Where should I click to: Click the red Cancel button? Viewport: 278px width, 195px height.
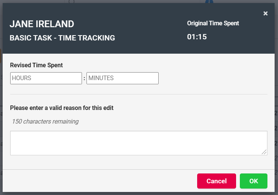(216, 181)
